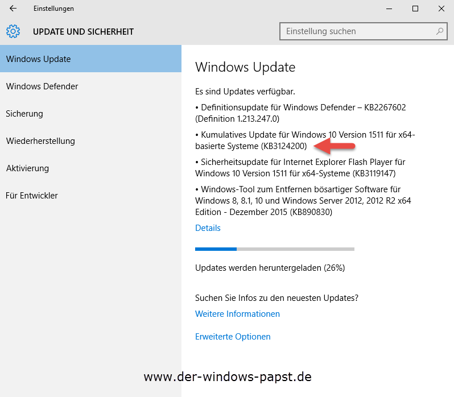Screen dimensions: 454x397
Task: Click the gear icon beside Update und Sicherheit
Action: pyautogui.click(x=13, y=31)
